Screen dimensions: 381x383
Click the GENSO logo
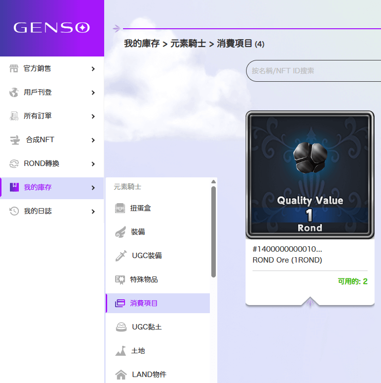click(52, 28)
